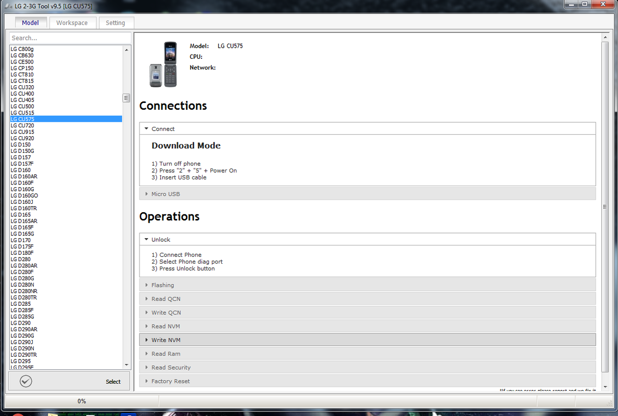Select LG D157F in model list
The width and height of the screenshot is (618, 416).
pos(66,164)
